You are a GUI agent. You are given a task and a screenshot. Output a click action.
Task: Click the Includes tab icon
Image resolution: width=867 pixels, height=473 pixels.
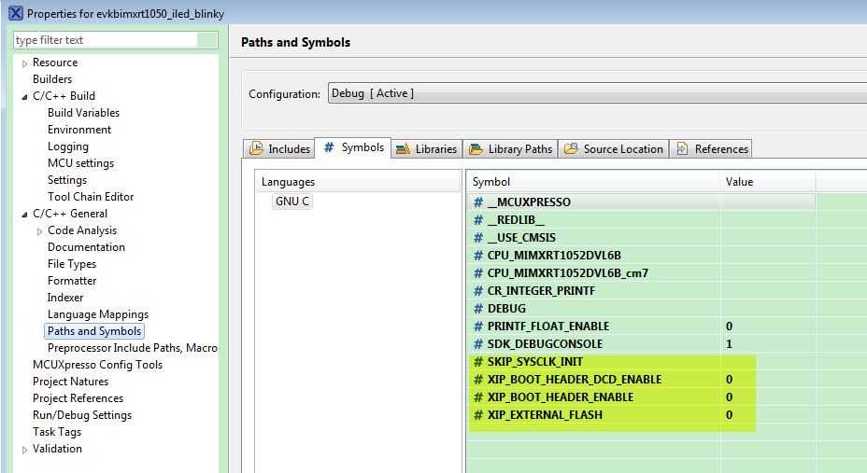click(256, 148)
